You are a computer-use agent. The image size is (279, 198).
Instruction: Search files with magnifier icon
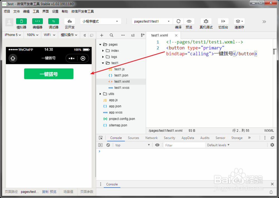(111, 35)
